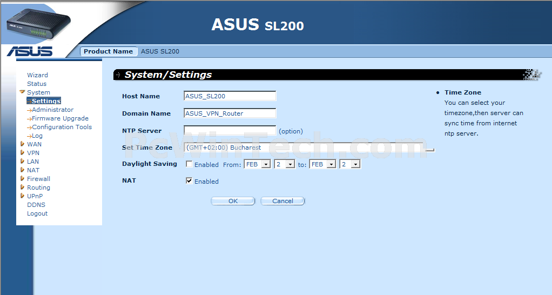Click the NTP Server input field

point(230,131)
